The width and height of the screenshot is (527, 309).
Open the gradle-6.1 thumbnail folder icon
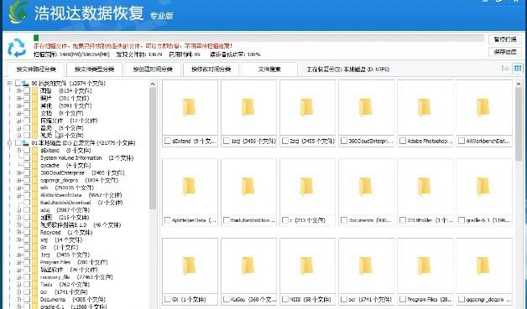(483, 187)
